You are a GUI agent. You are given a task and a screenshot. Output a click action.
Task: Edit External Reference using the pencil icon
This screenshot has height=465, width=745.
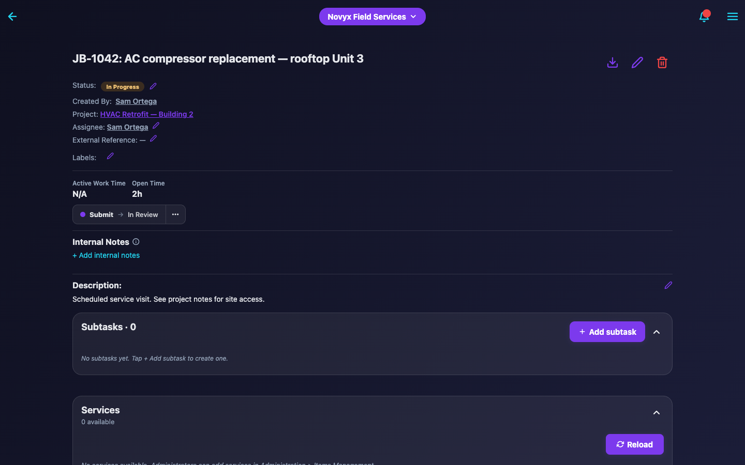[x=153, y=138]
